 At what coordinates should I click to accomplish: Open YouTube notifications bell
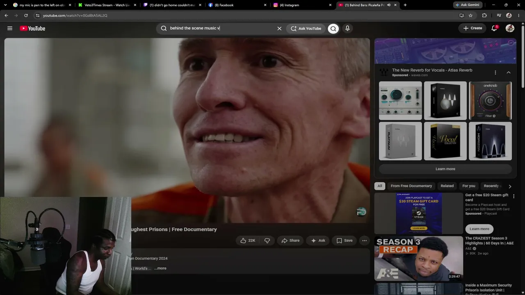coord(494,28)
